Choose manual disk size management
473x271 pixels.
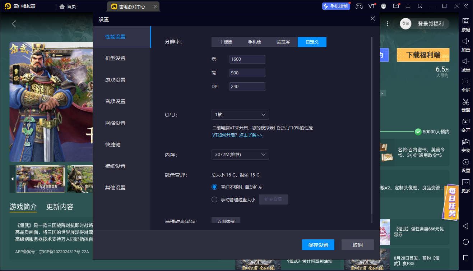point(214,199)
